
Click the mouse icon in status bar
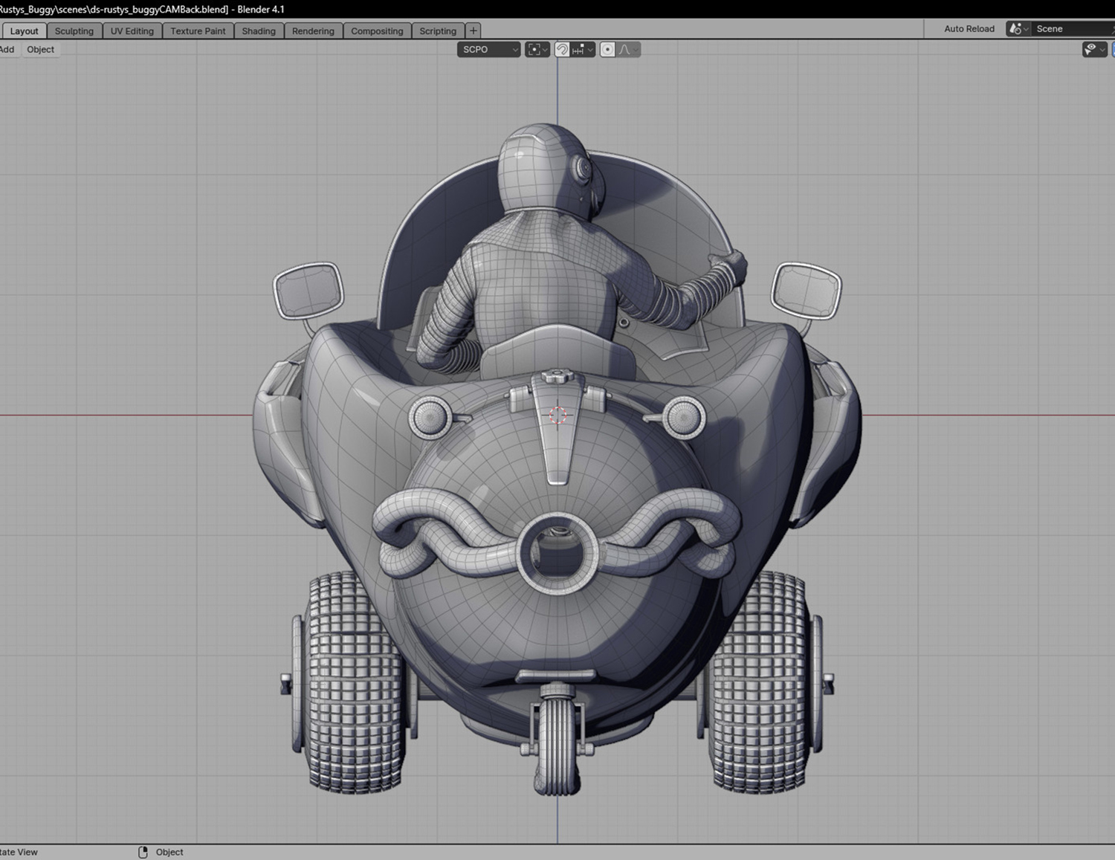click(x=143, y=852)
